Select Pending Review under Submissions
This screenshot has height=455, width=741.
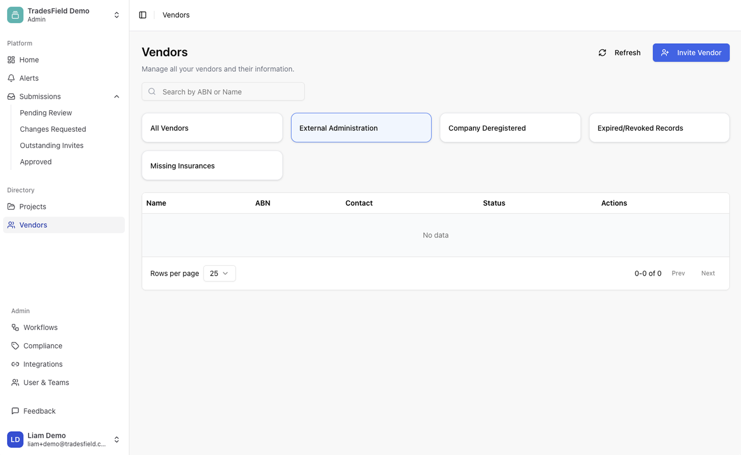pyautogui.click(x=46, y=112)
